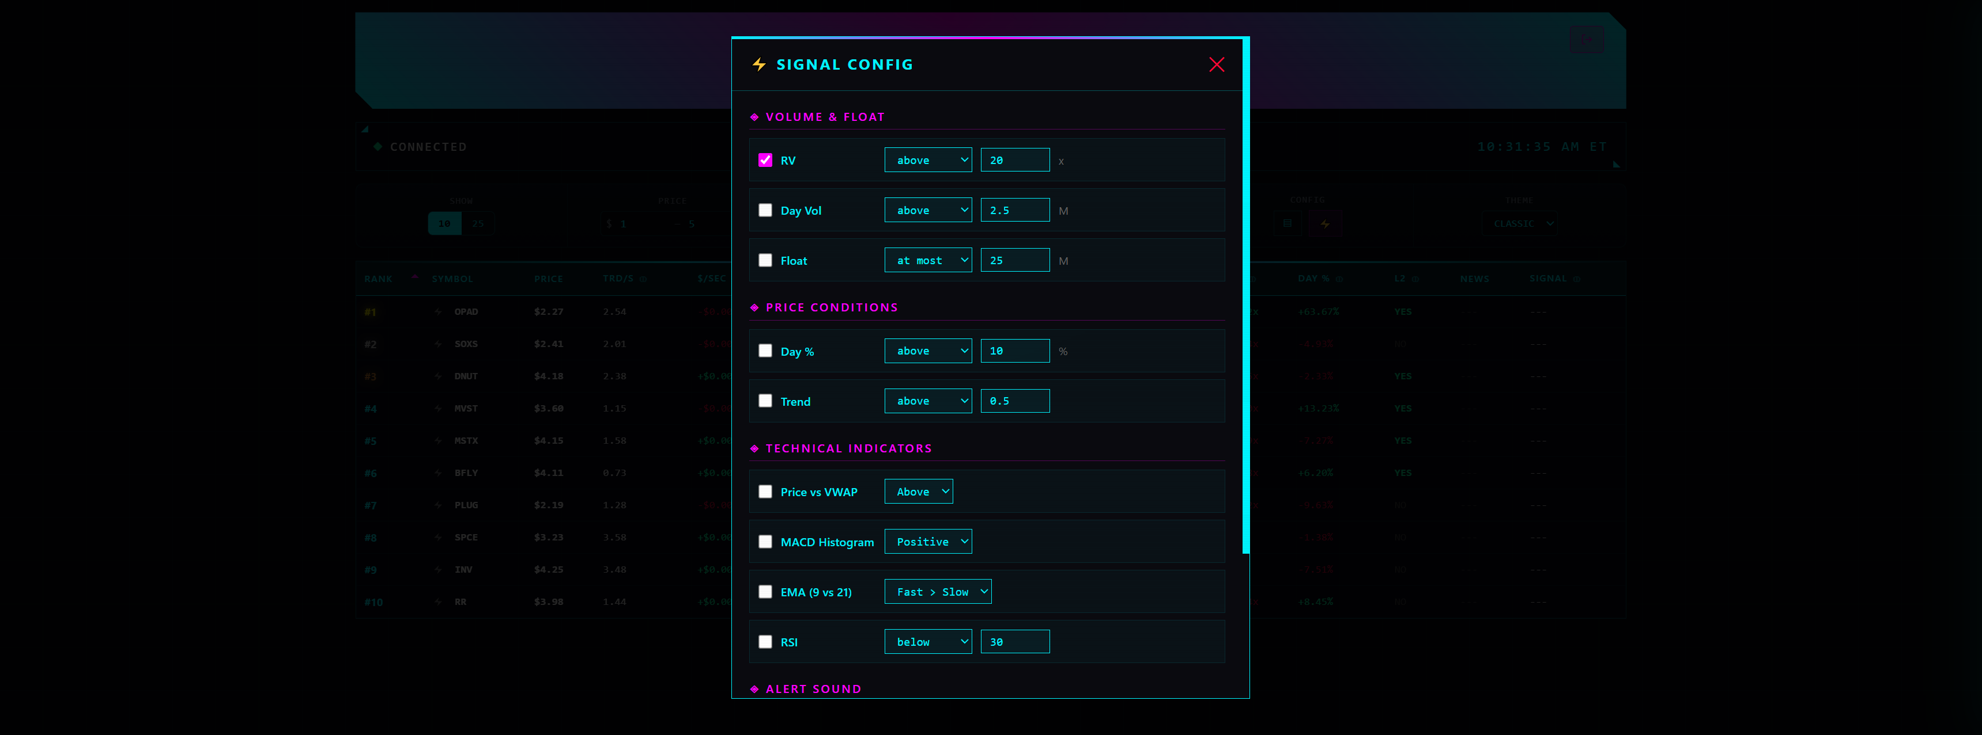Click the lightning icon beside OPAD
Screen dimensions: 1982x735
point(438,312)
